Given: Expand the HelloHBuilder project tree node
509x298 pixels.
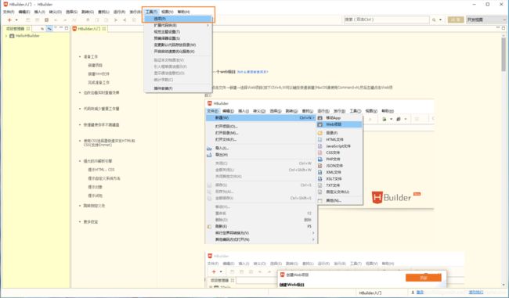Looking at the screenshot, I should [6, 36].
